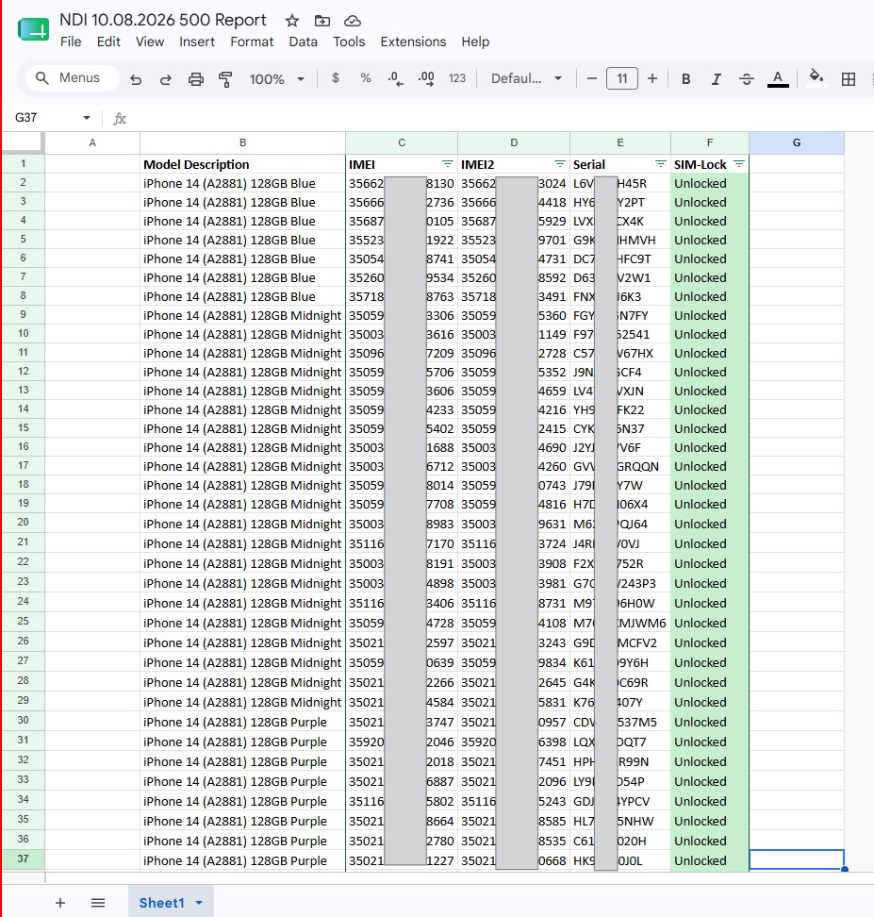Open the Name box dropdown arrow
Image resolution: width=874 pixels, height=917 pixels.
coord(87,118)
